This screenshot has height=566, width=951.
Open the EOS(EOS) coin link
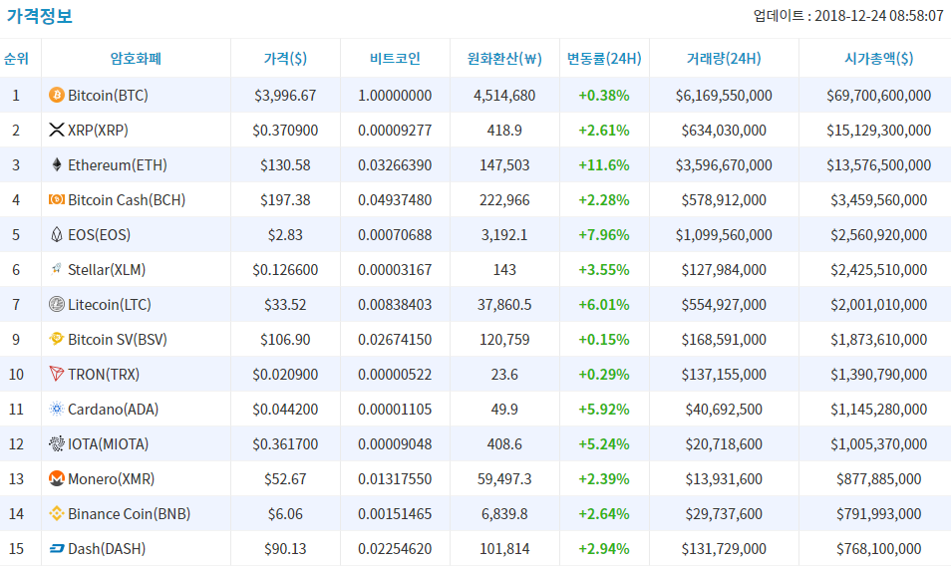pos(99,234)
